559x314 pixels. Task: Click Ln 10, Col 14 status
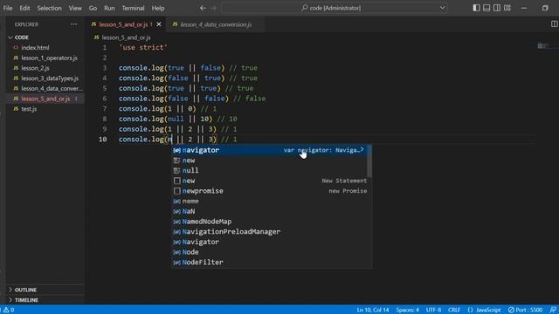click(373, 310)
